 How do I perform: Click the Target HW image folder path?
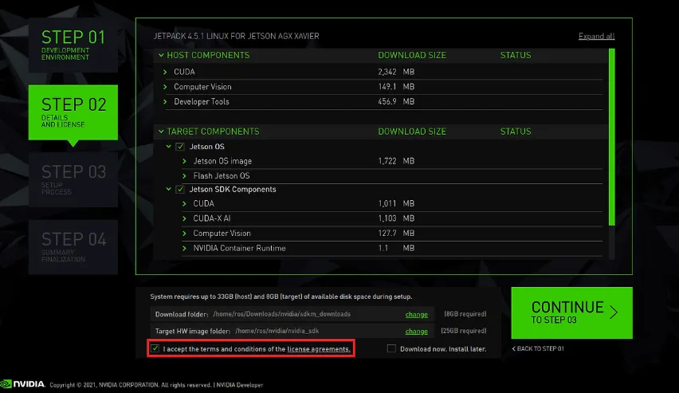point(277,331)
